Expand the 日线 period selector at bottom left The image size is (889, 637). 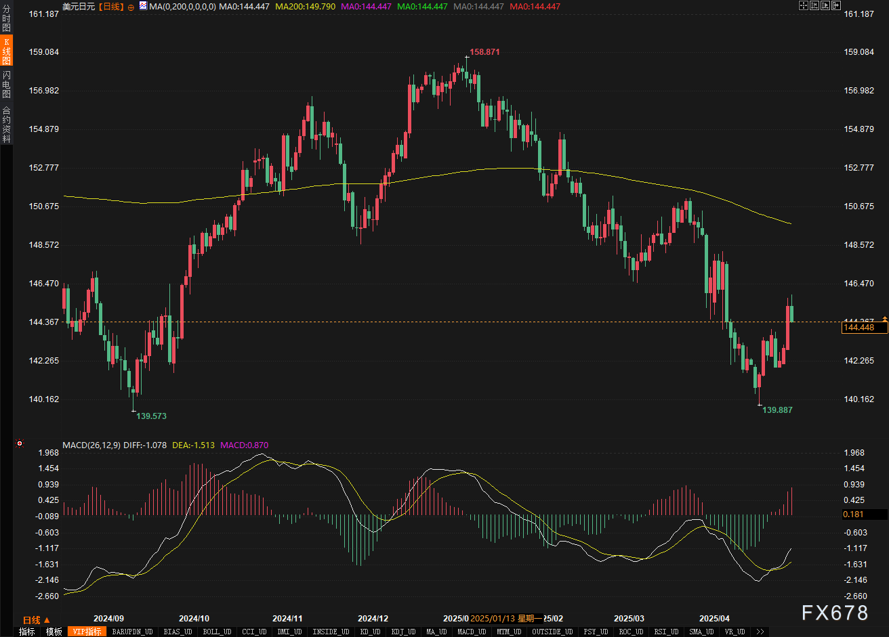[32, 619]
